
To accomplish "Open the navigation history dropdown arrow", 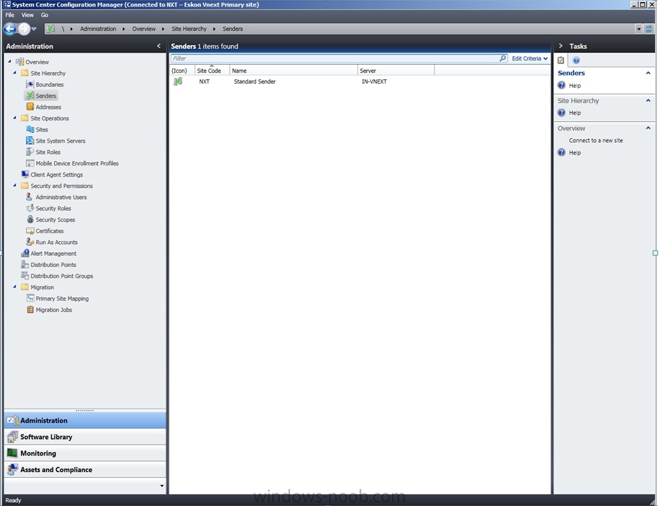I will [x=34, y=29].
